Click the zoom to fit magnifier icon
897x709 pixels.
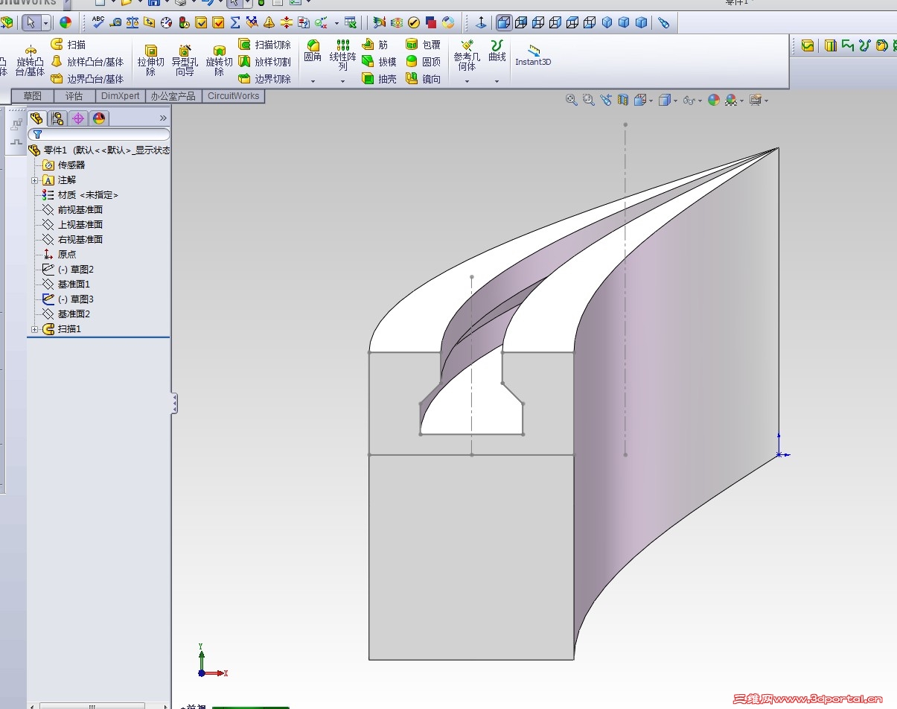(572, 100)
